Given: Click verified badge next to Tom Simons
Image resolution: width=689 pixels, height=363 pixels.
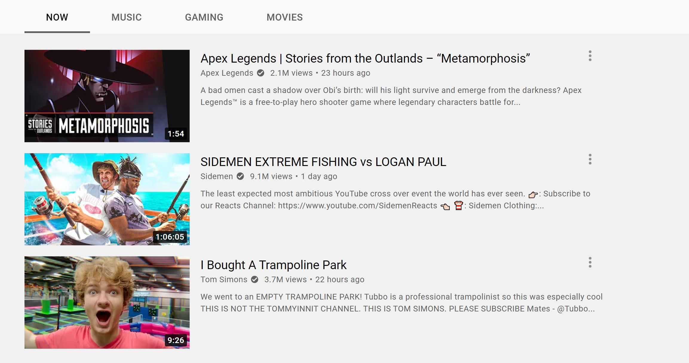Looking at the screenshot, I should [254, 280].
